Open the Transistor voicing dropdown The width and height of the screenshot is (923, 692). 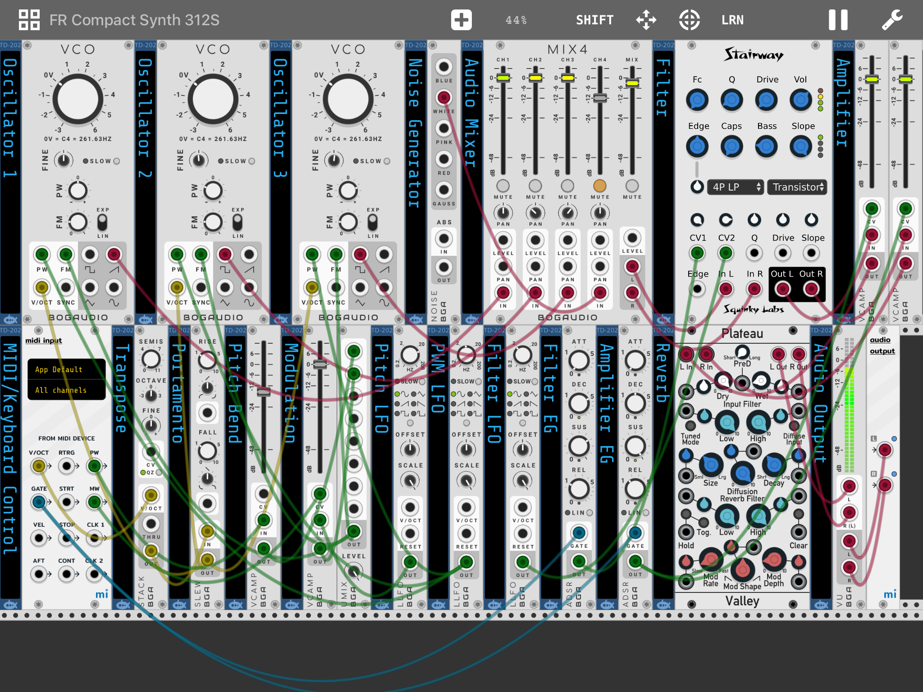(x=797, y=187)
